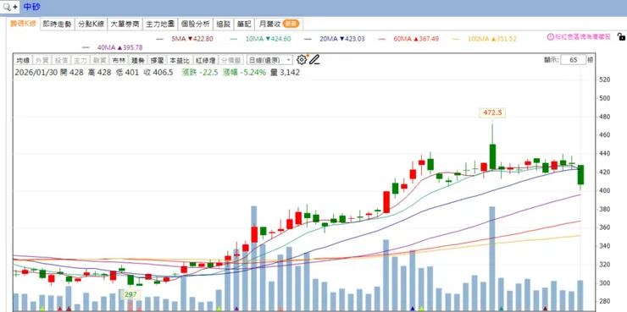Click the 40MA 395.78 legend entry
Image resolution: width=627 pixels, height=312 pixels.
point(113,47)
